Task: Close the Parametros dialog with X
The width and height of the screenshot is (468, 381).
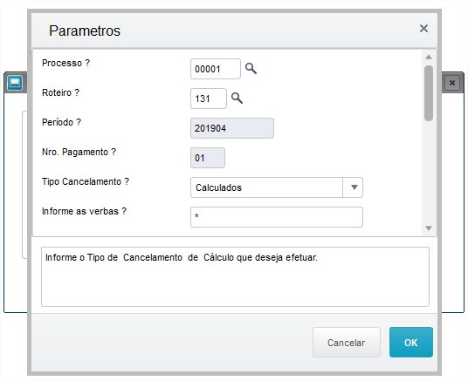Action: pos(423,29)
